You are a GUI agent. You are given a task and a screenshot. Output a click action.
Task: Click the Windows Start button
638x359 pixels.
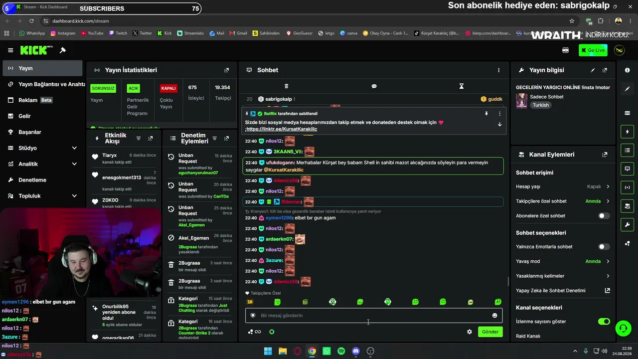268,351
